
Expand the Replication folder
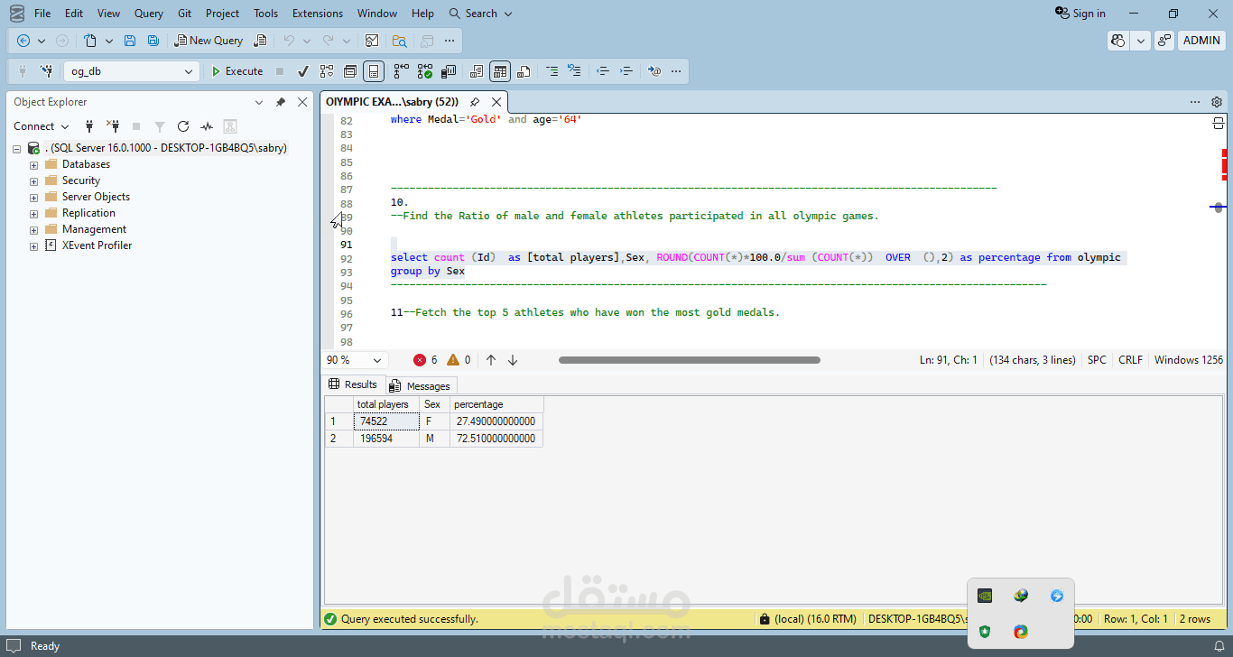33,214
